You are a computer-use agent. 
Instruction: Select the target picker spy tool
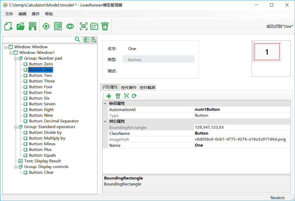point(46,26)
